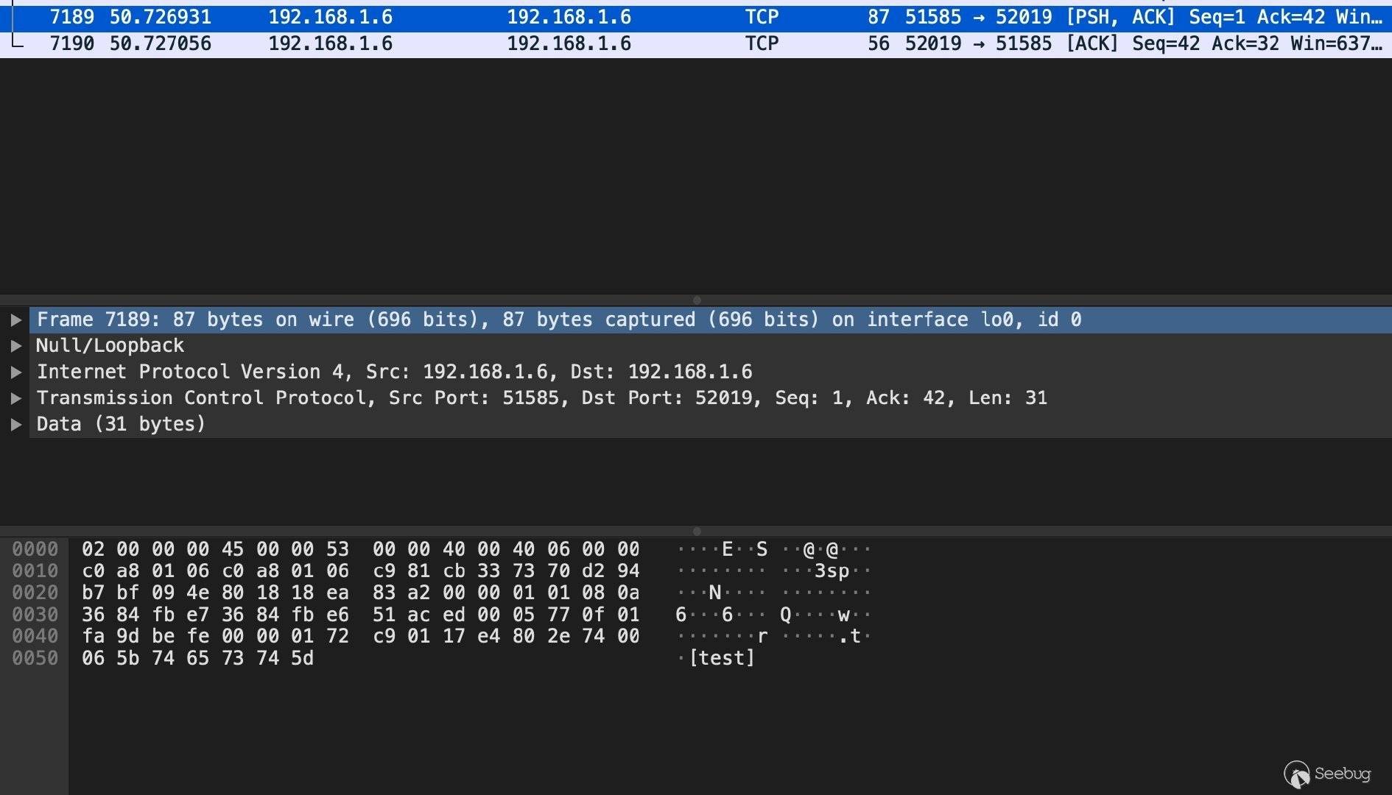
Task: Expand the Frame 7189 disclosure triangle
Action: pos(15,319)
